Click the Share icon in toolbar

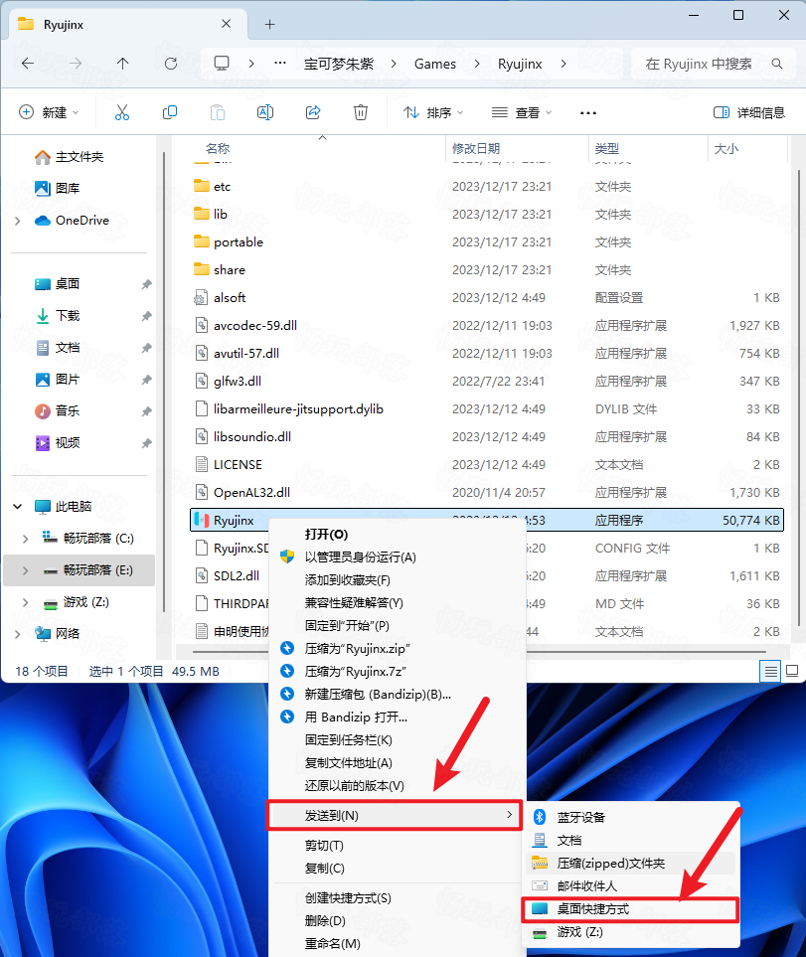313,112
